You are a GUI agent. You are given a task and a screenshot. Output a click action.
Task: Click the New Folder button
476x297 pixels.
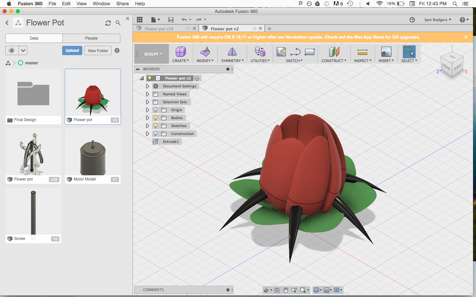[98, 50]
